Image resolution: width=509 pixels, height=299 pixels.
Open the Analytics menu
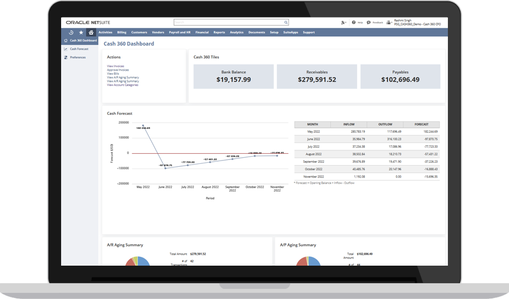(x=236, y=32)
